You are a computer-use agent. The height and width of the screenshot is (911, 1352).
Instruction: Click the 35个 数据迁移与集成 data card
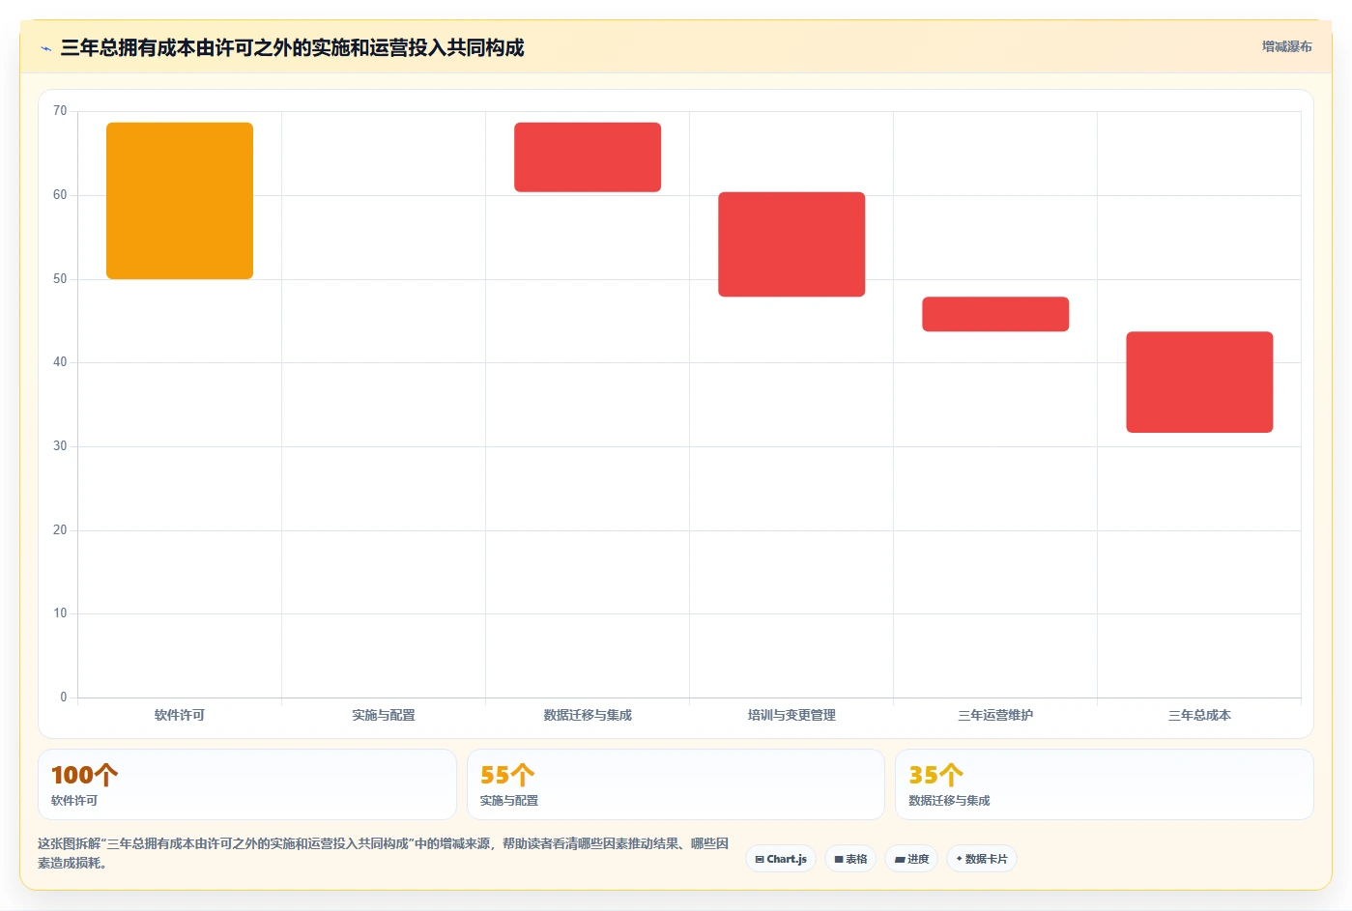coord(1105,784)
